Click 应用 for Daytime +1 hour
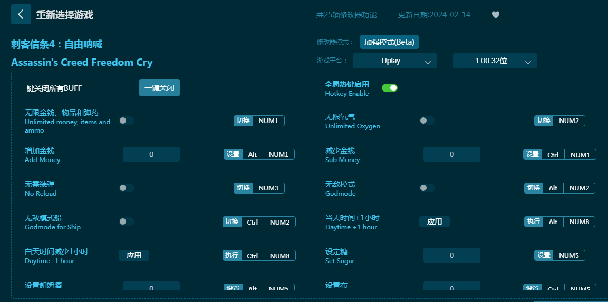 (435, 222)
